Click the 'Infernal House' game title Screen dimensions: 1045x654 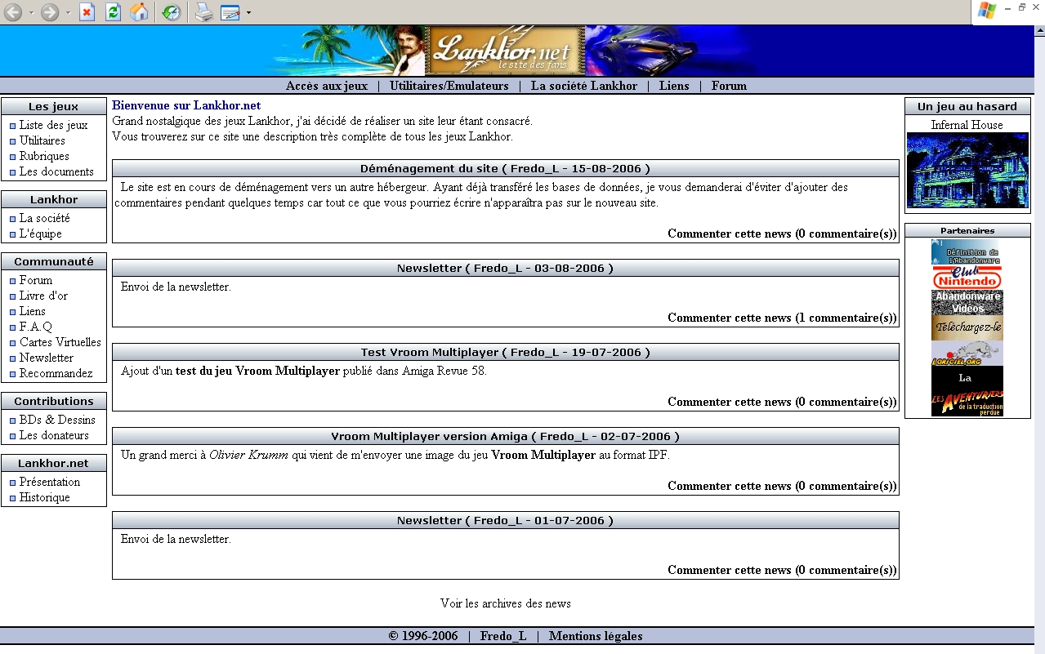click(x=967, y=125)
